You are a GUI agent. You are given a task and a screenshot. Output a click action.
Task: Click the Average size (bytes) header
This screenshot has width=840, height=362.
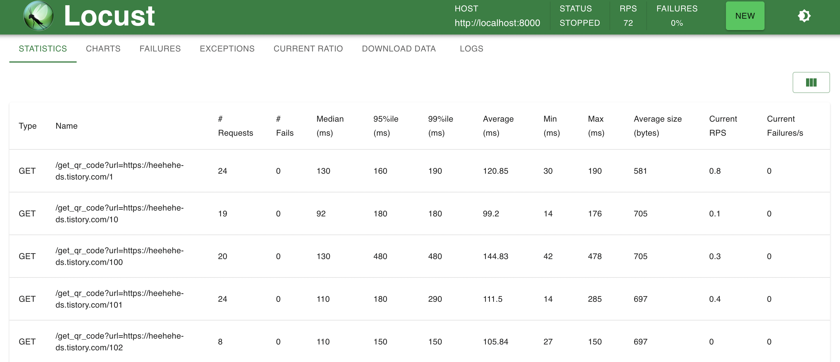click(657, 126)
